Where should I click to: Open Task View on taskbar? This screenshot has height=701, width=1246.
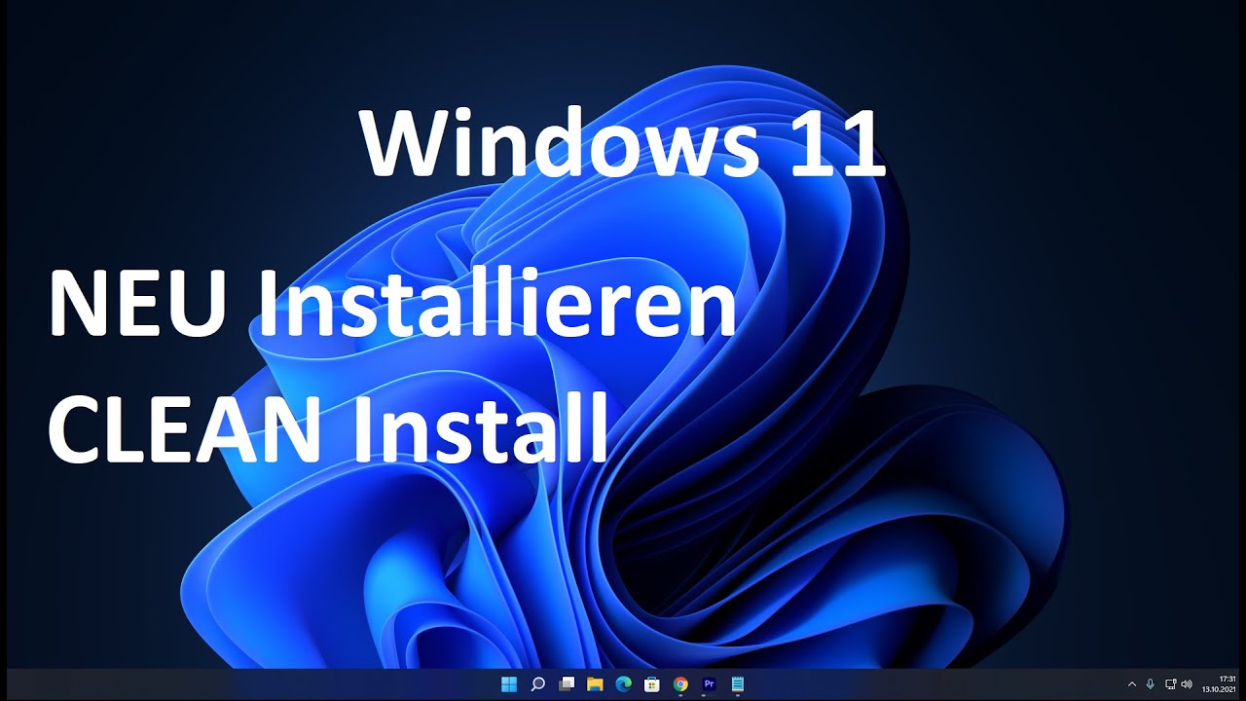[x=567, y=684]
